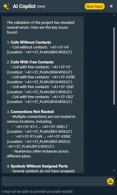Click the scroll up arrow in chat
Image resolution: width=117 pixels, height=195 pixels.
114,15
